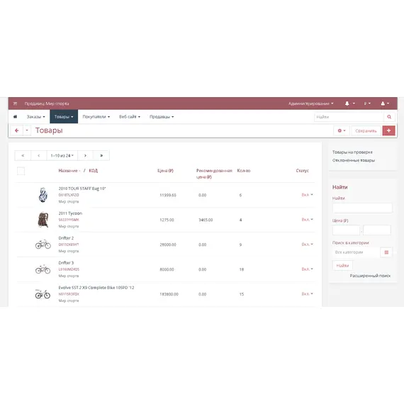Click the Найти button in search panel

click(342, 265)
